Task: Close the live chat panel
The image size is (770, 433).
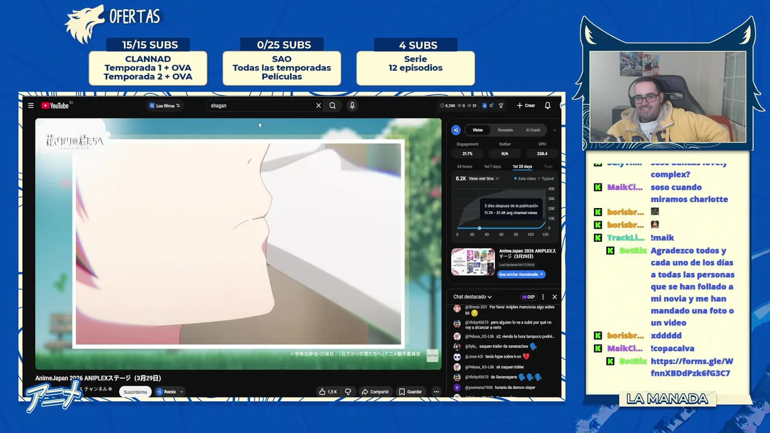Action: [x=555, y=296]
